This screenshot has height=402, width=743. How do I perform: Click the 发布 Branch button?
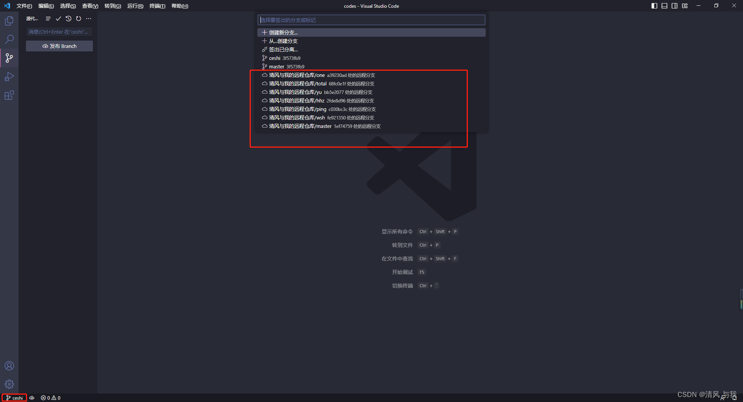(x=59, y=46)
